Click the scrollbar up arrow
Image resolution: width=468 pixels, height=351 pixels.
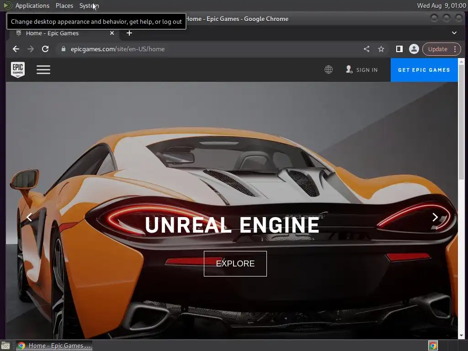(x=461, y=61)
